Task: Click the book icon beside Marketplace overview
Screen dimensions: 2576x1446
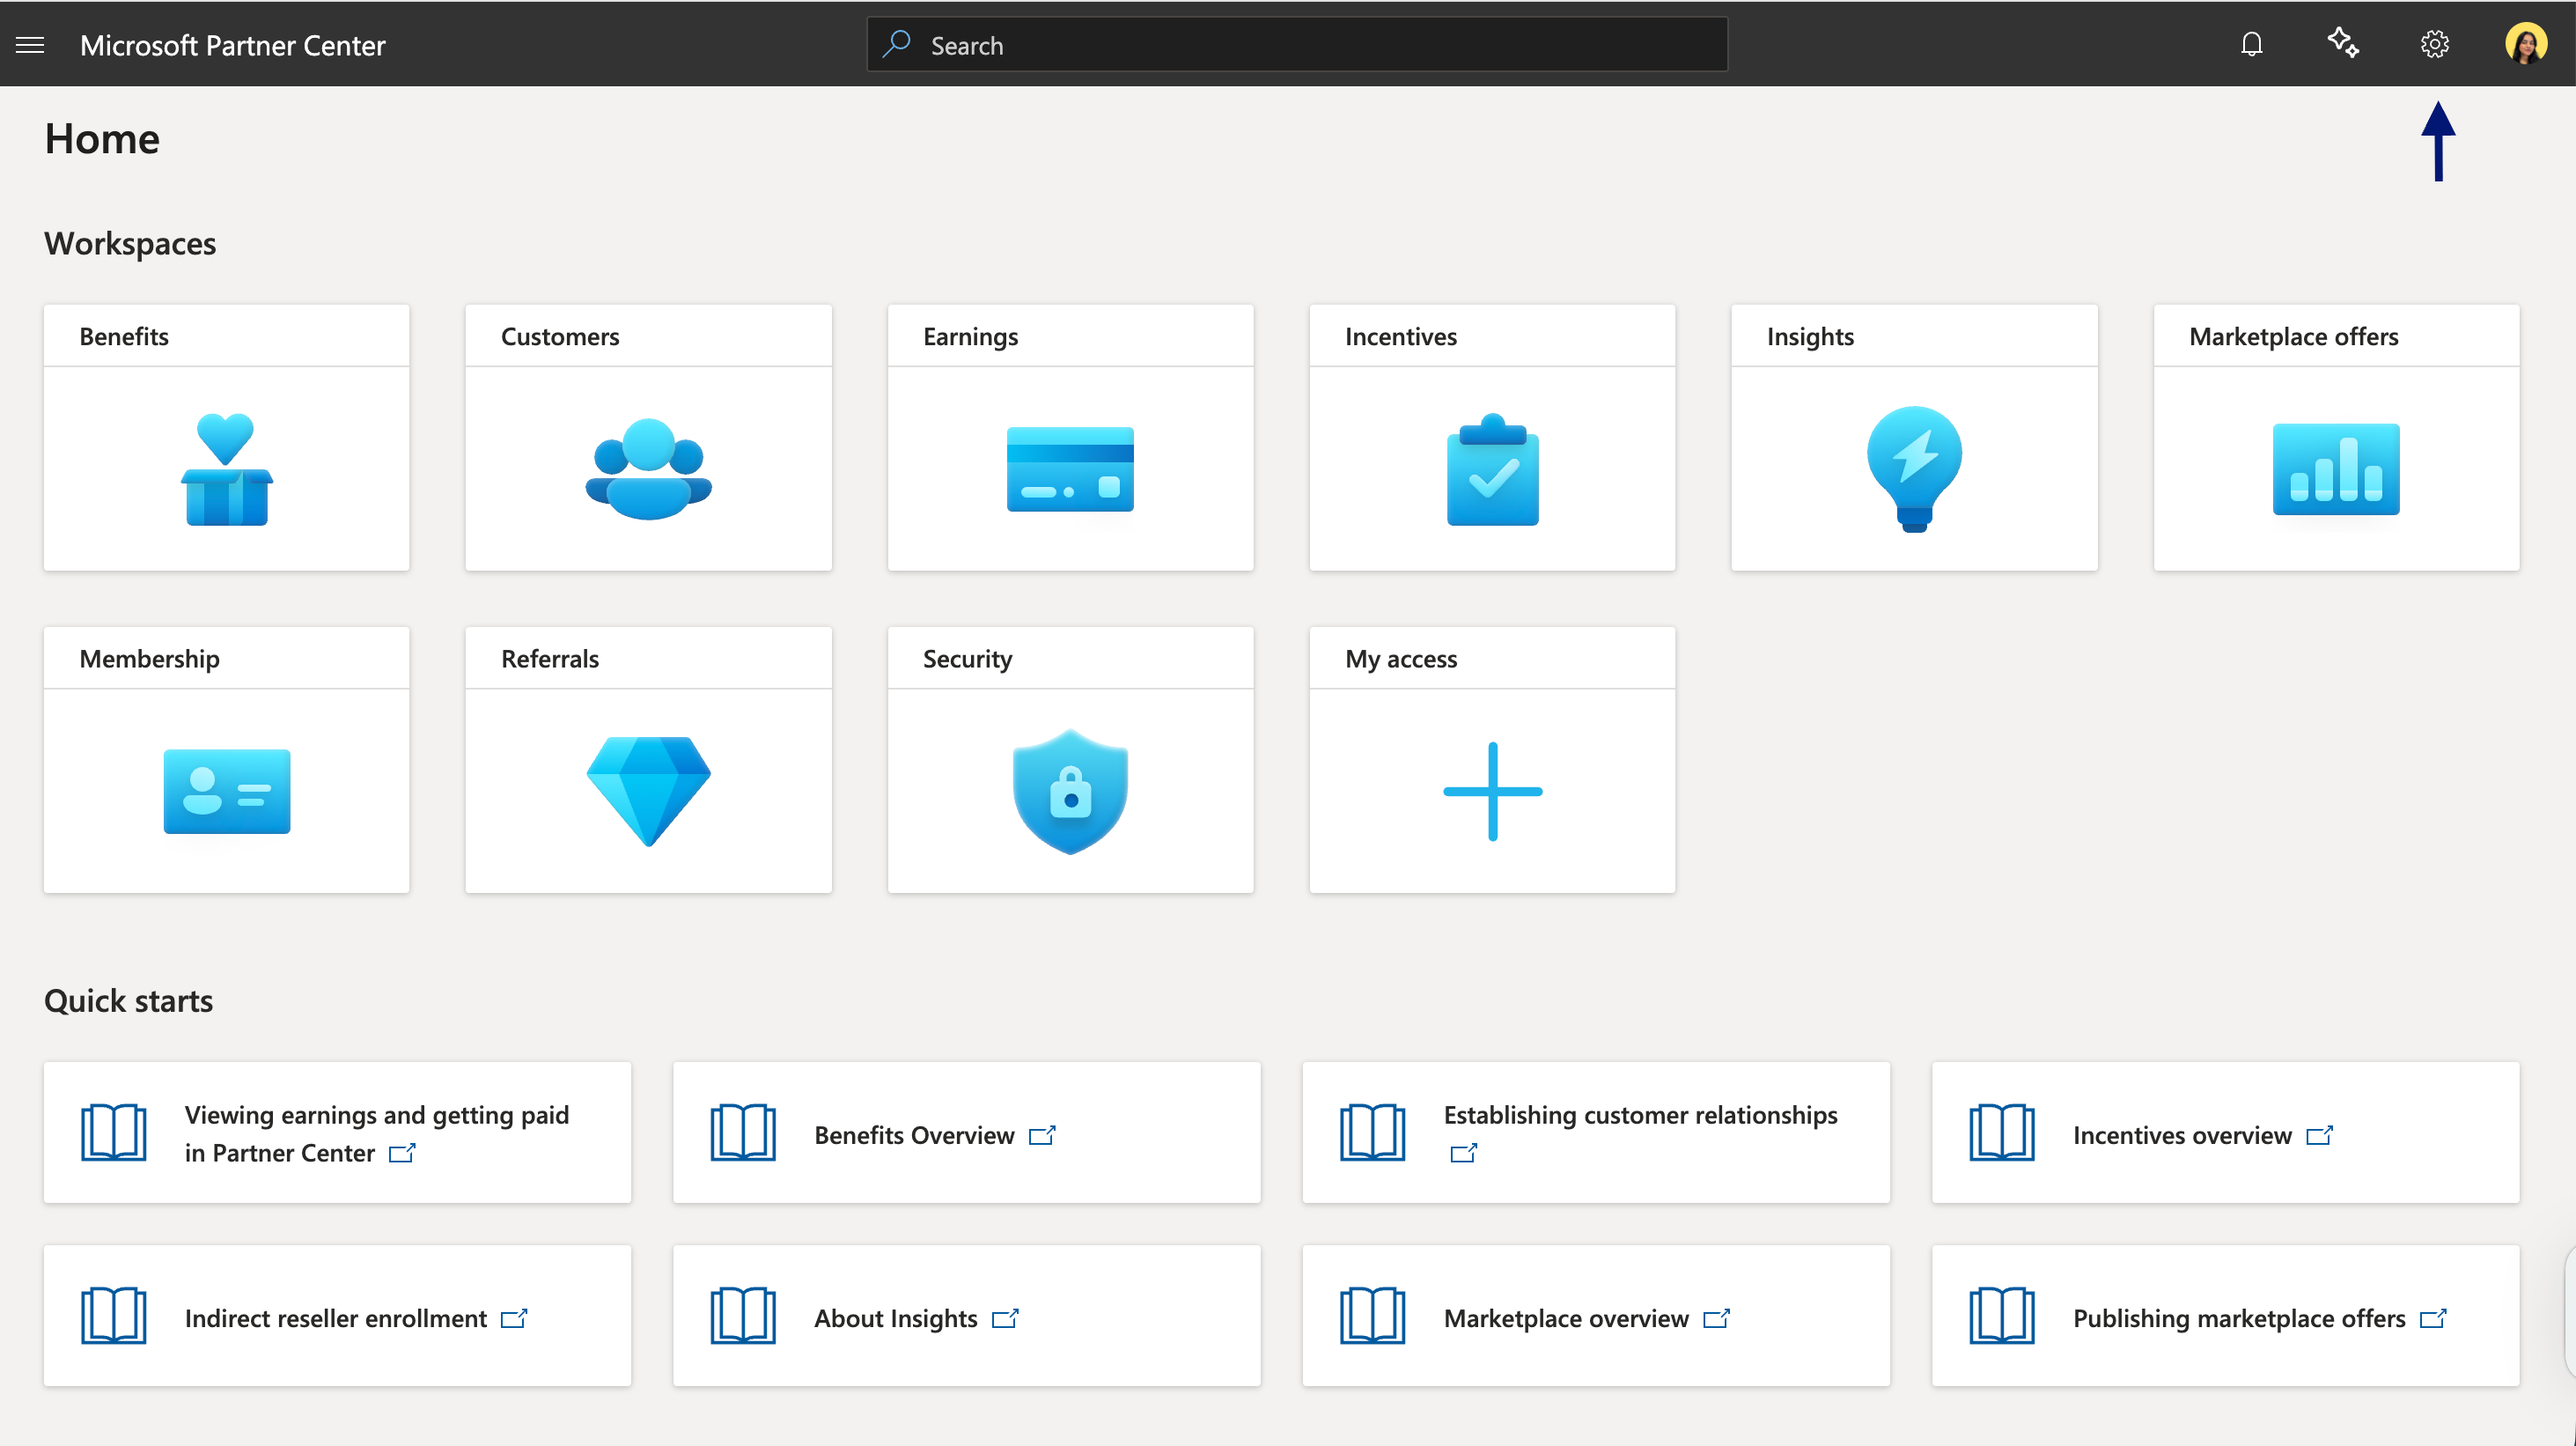Action: pyautogui.click(x=1372, y=1316)
